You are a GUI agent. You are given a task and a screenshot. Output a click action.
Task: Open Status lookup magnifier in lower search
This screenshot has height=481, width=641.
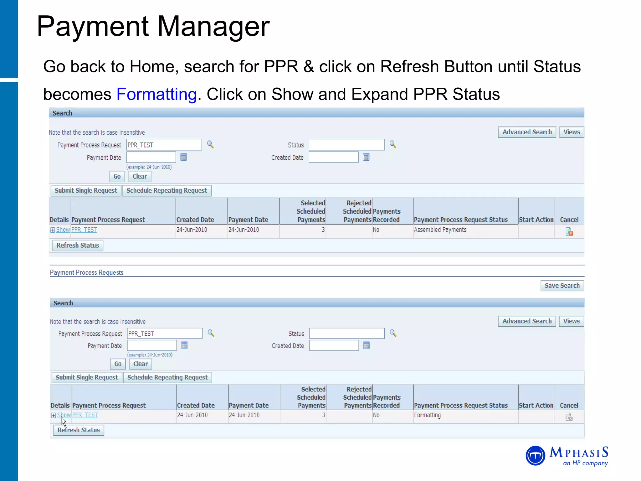coord(393,333)
